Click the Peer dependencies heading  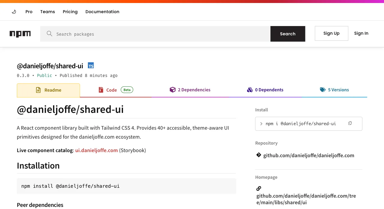pos(40,205)
